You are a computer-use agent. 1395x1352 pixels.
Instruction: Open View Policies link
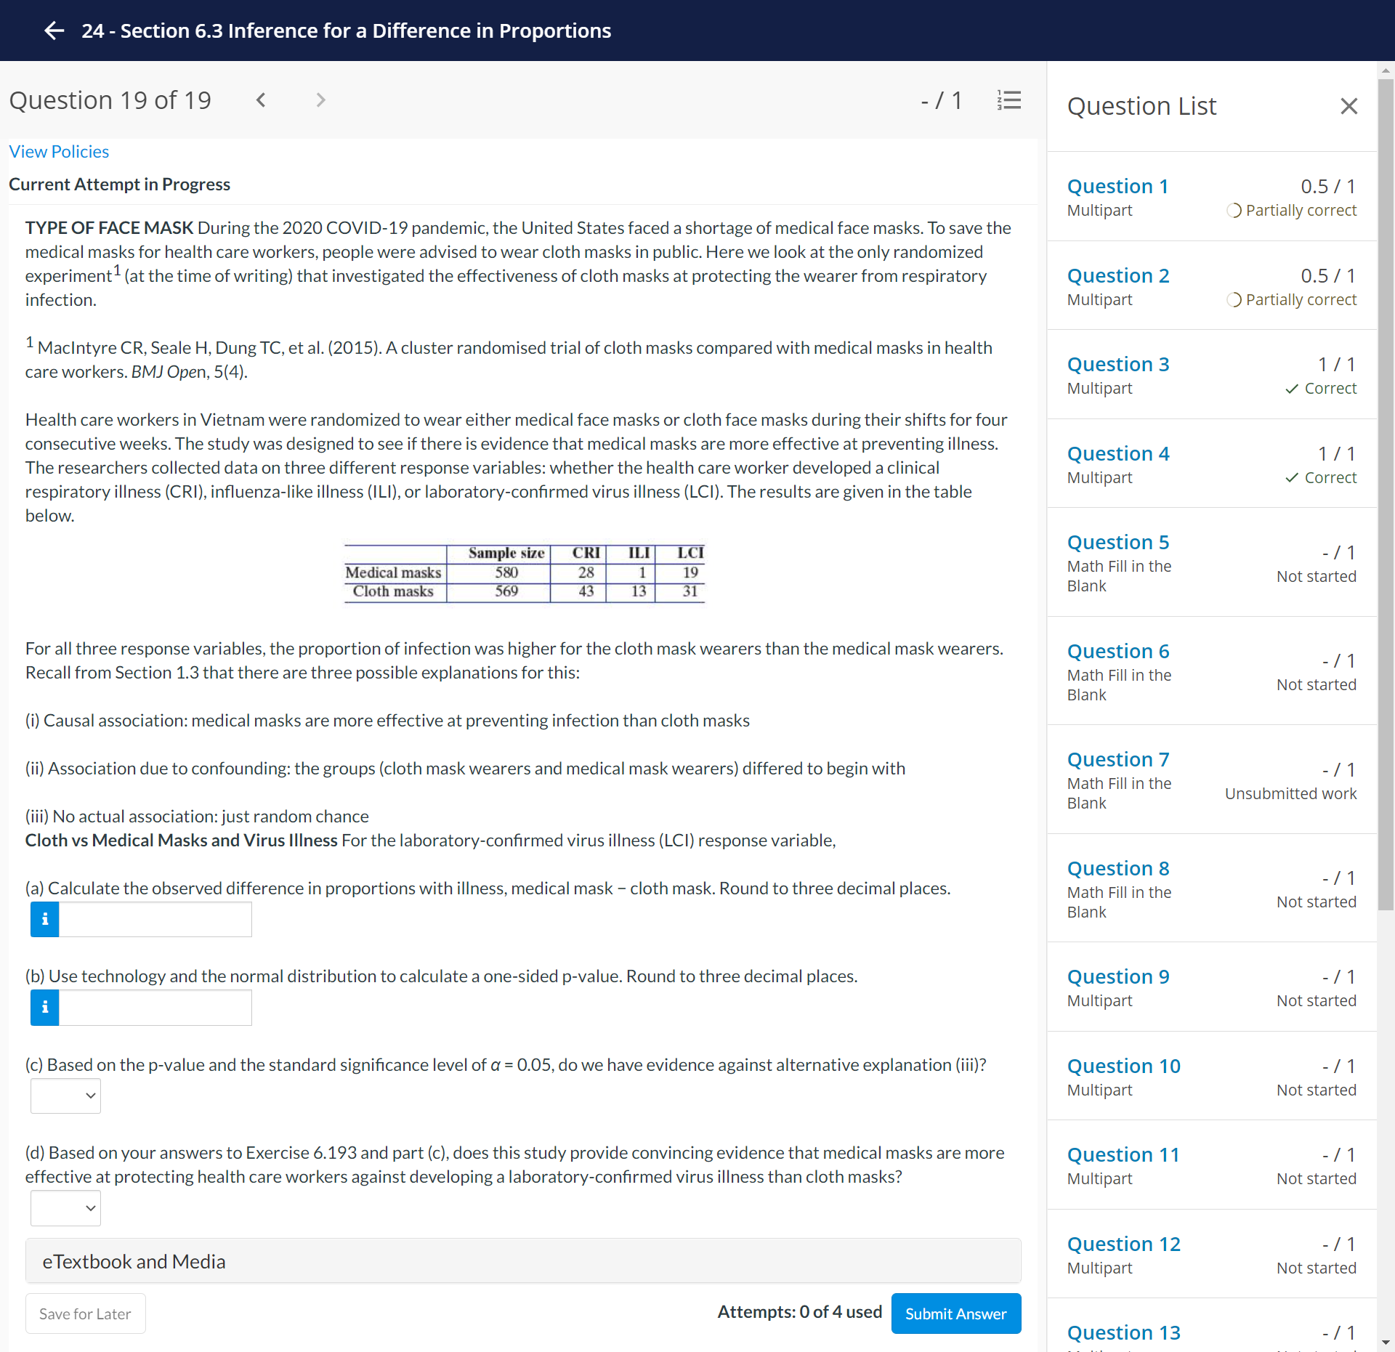59,152
